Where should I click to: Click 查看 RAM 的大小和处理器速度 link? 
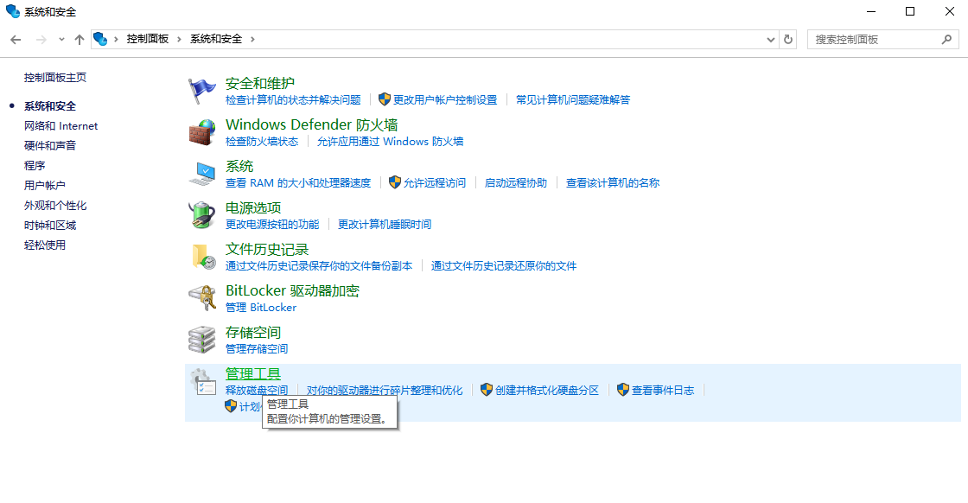[298, 182]
